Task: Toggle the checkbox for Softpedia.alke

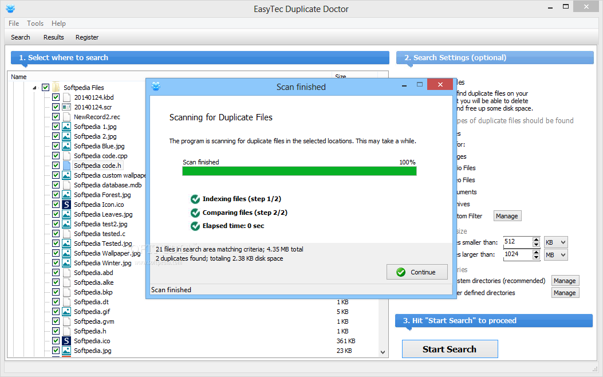Action: pyautogui.click(x=56, y=282)
